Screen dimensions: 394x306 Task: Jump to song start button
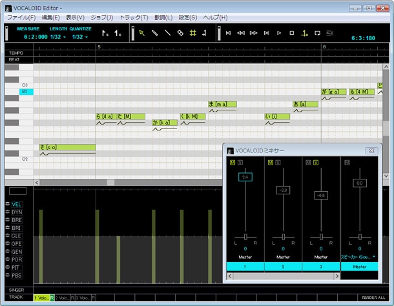[x=228, y=32]
